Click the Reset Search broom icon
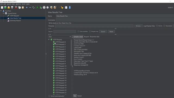The width and height of the screenshot is (174, 98). [62, 7]
